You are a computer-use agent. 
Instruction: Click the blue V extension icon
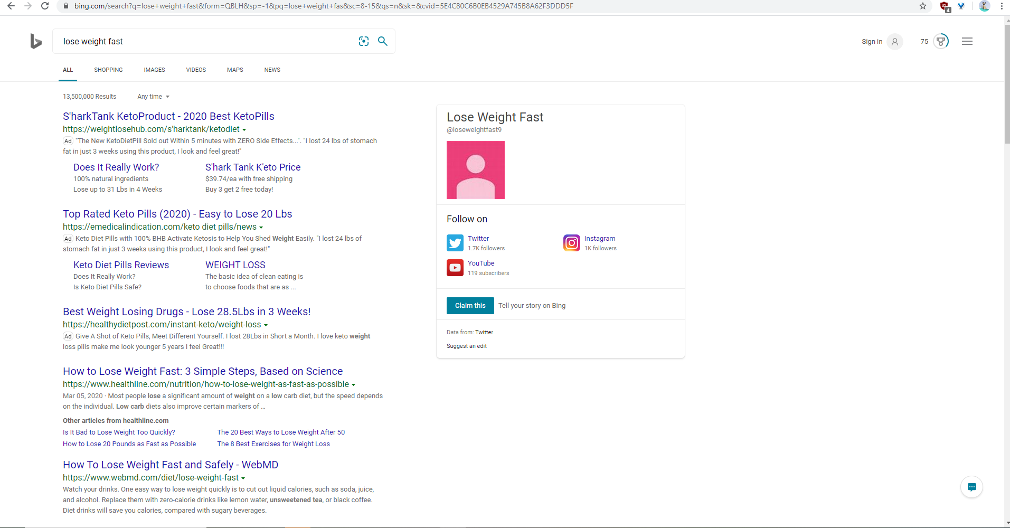[961, 6]
